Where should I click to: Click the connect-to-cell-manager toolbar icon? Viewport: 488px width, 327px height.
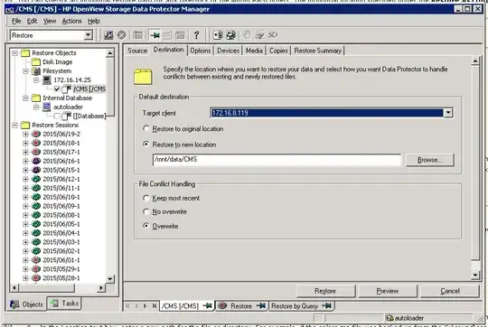108,35
